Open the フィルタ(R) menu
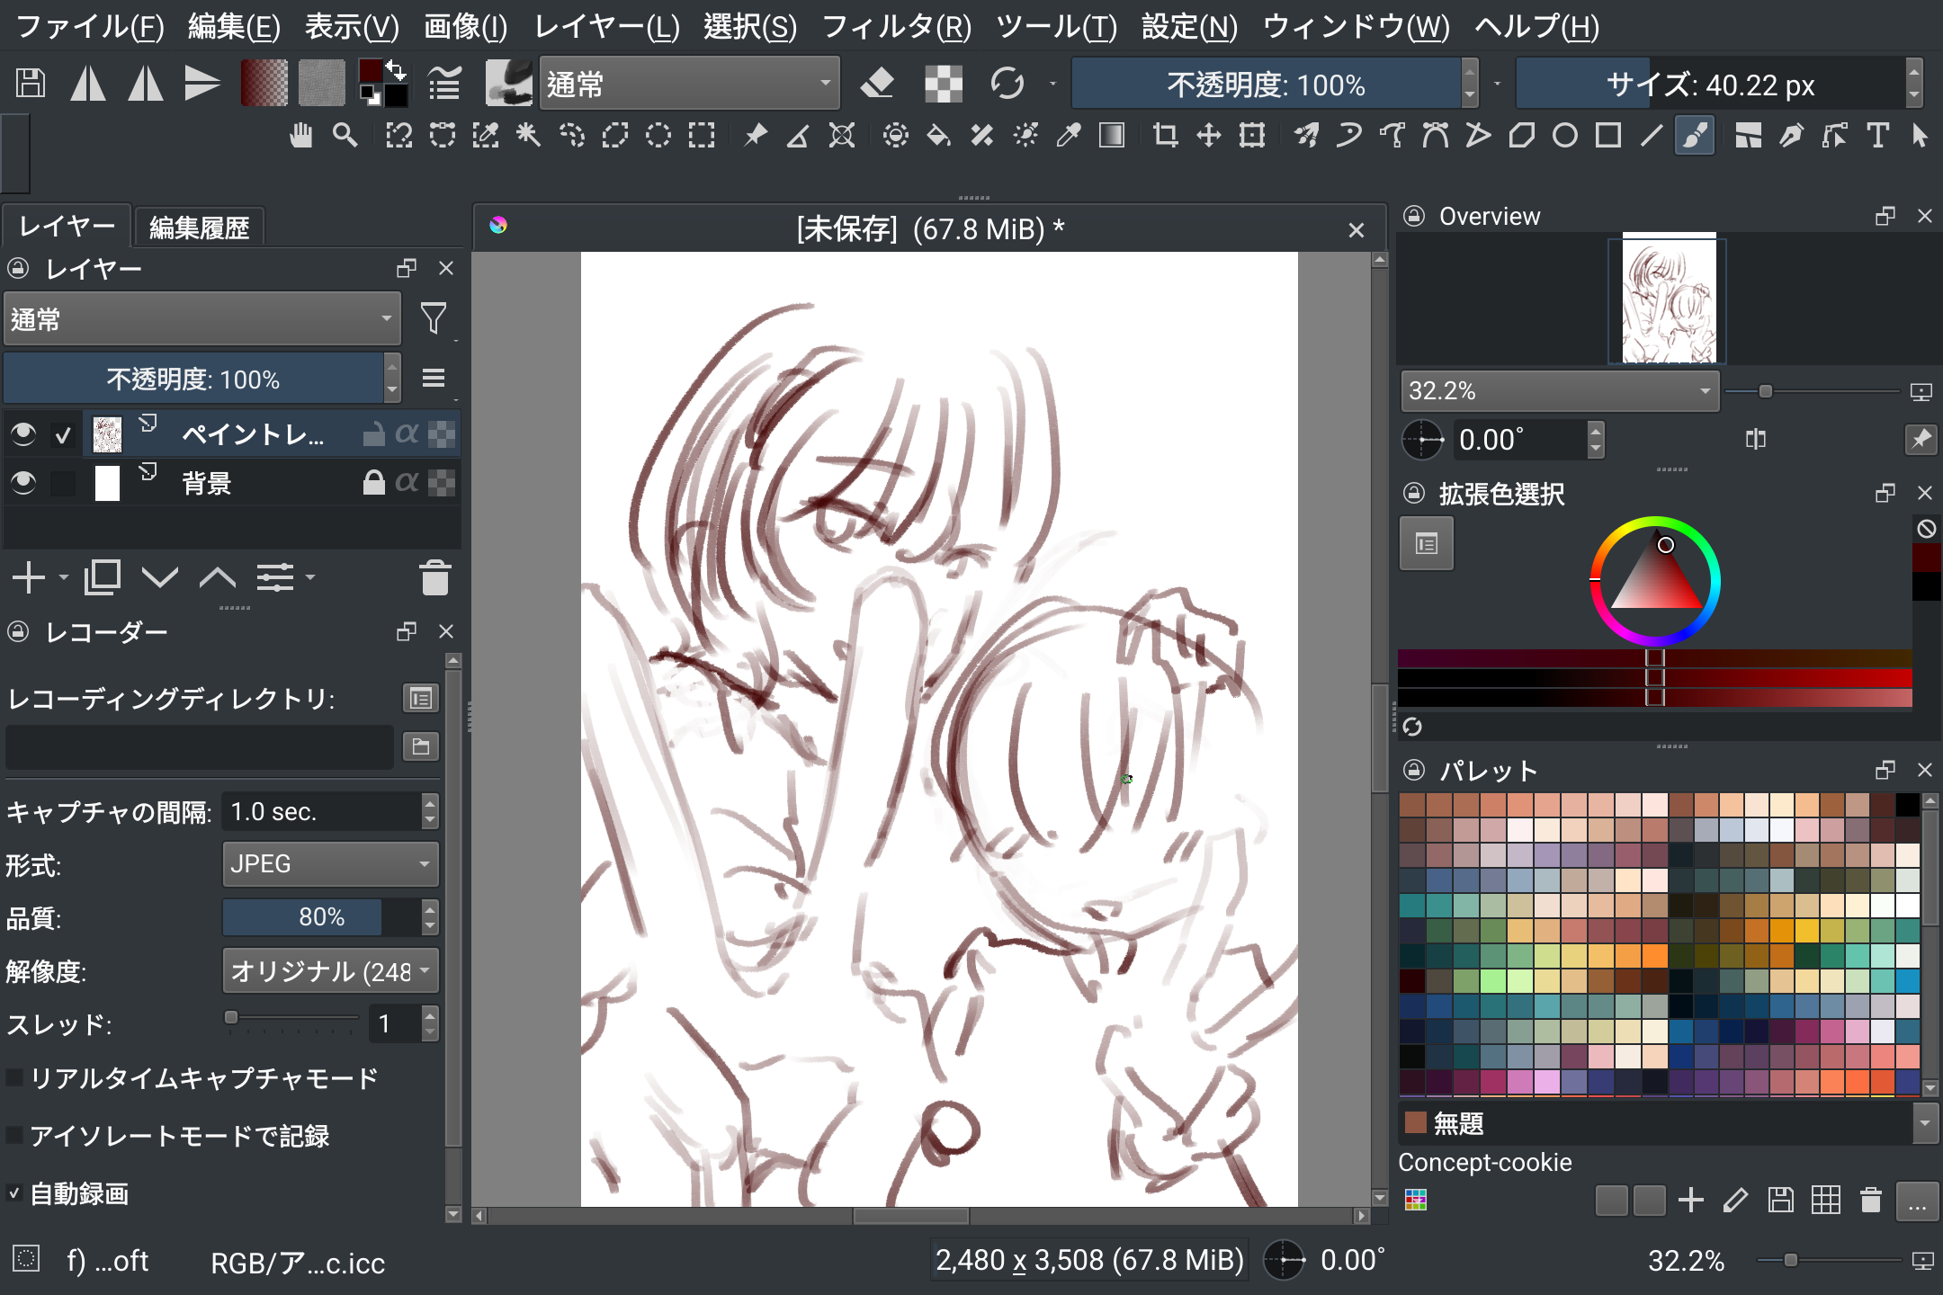The image size is (1943, 1295). point(896,27)
